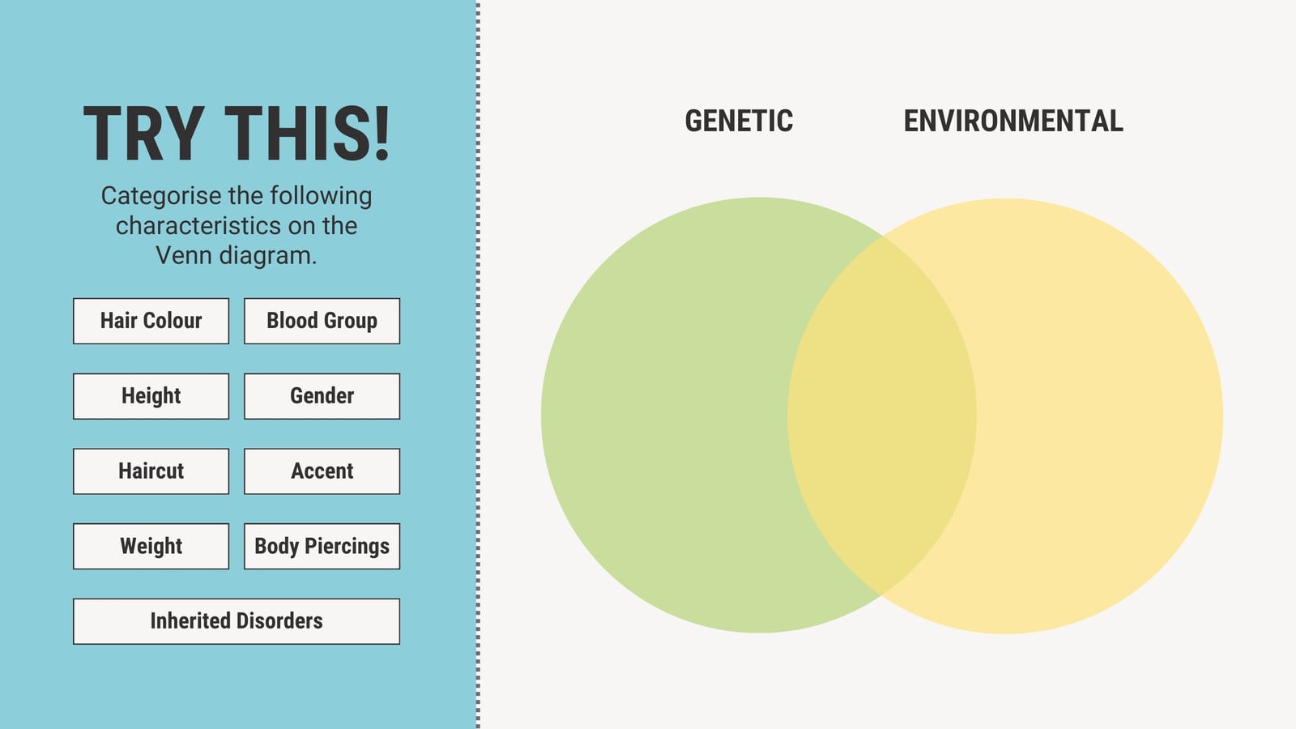Click the Gender characteristic box

[322, 396]
